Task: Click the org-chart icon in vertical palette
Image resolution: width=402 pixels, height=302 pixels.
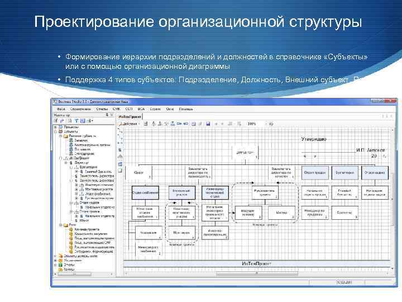Action: click(x=119, y=157)
